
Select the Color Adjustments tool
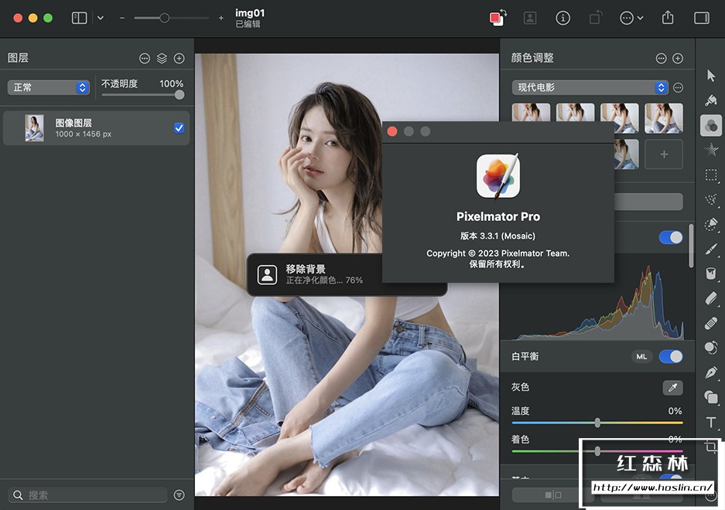click(711, 125)
